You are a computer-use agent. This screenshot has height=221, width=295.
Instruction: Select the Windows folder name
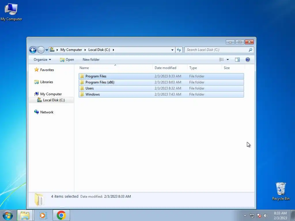coord(92,94)
